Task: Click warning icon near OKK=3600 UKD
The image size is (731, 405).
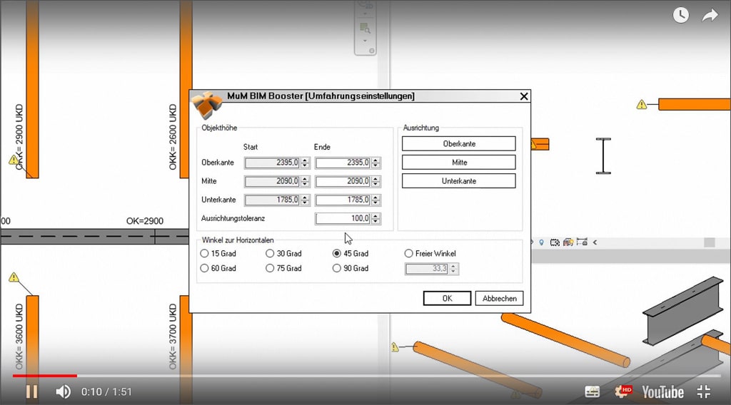Action: 14,277
